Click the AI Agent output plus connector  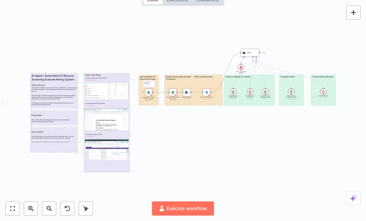[x=264, y=53]
